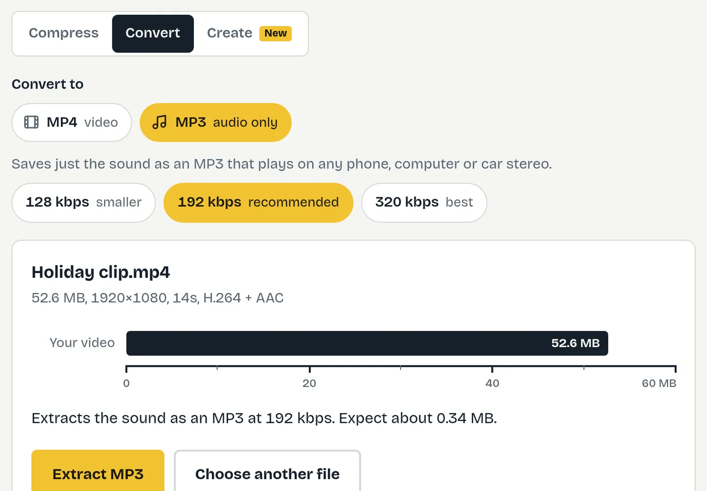Select 192 kbps recommended bitrate

[x=258, y=202]
